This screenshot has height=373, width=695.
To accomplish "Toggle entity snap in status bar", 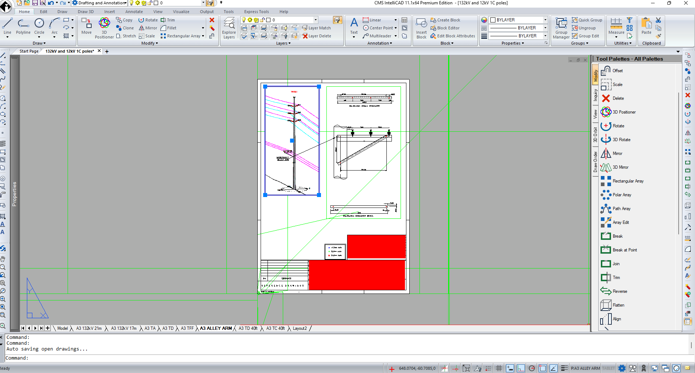I will click(x=543, y=368).
